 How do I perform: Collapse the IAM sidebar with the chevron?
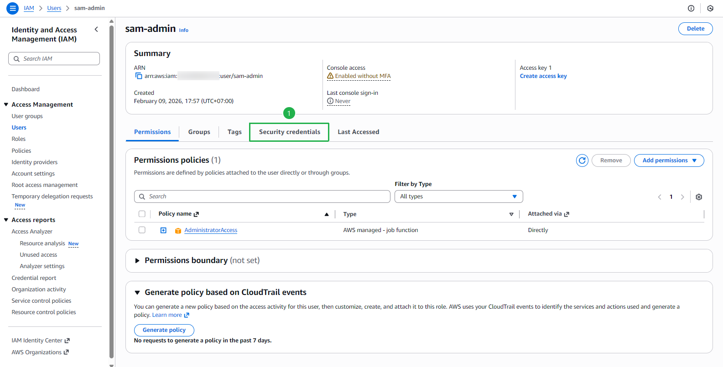(x=96, y=29)
